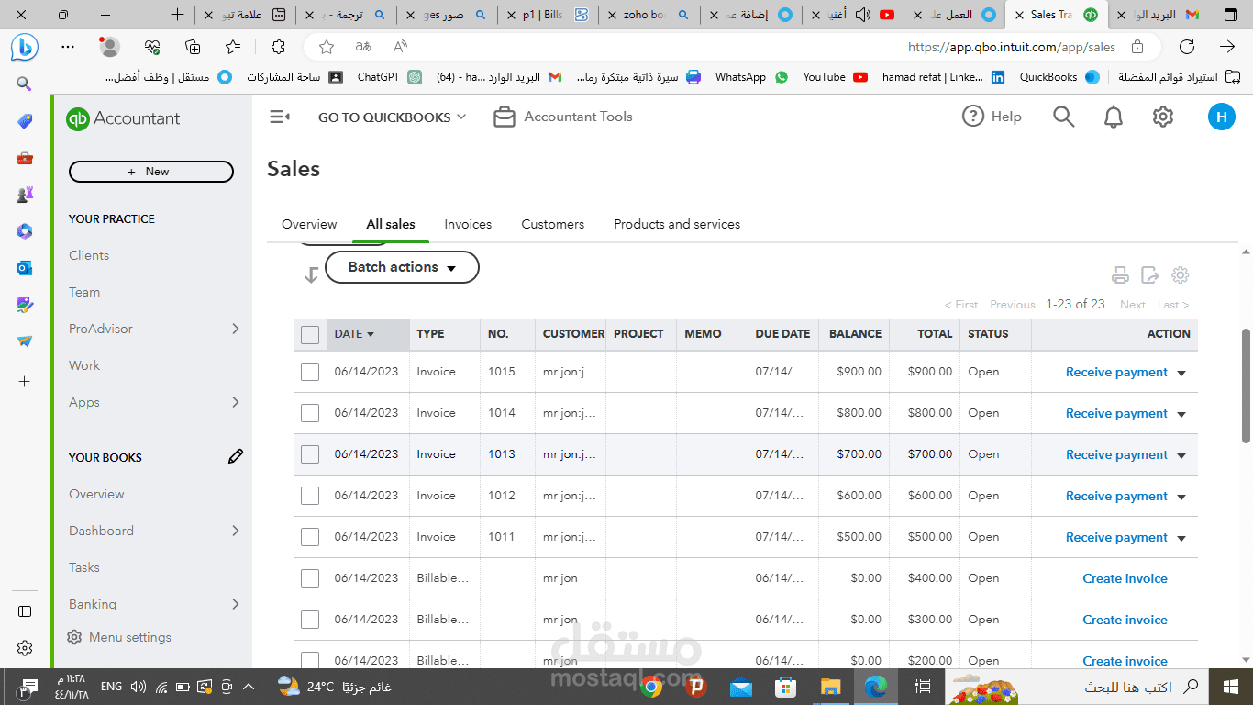
Task: Open action dropdown arrow for invoice 1015
Action: (1181, 373)
